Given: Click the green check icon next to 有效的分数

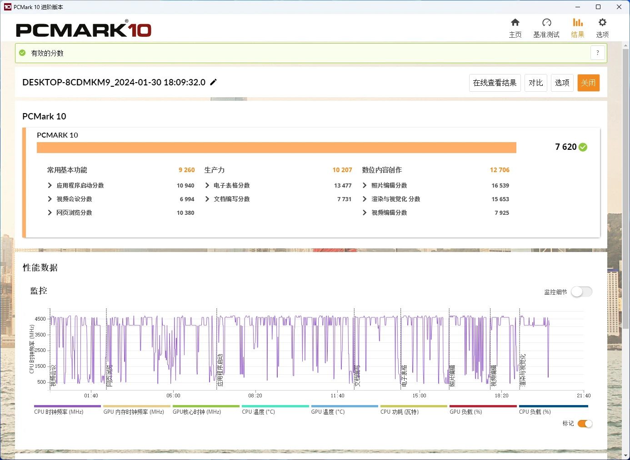Looking at the screenshot, I should tap(22, 53).
